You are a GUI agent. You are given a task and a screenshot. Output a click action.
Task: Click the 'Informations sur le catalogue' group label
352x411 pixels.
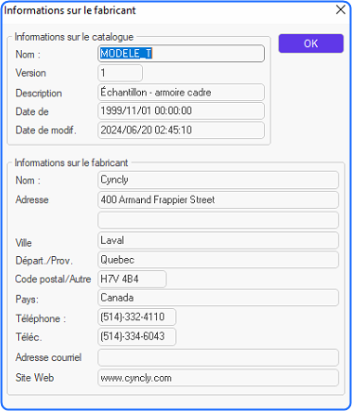(x=74, y=37)
